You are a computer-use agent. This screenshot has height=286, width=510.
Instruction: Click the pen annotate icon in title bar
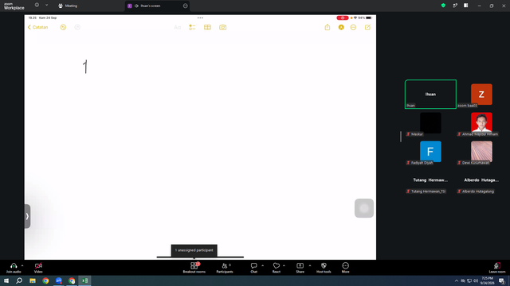455,6
